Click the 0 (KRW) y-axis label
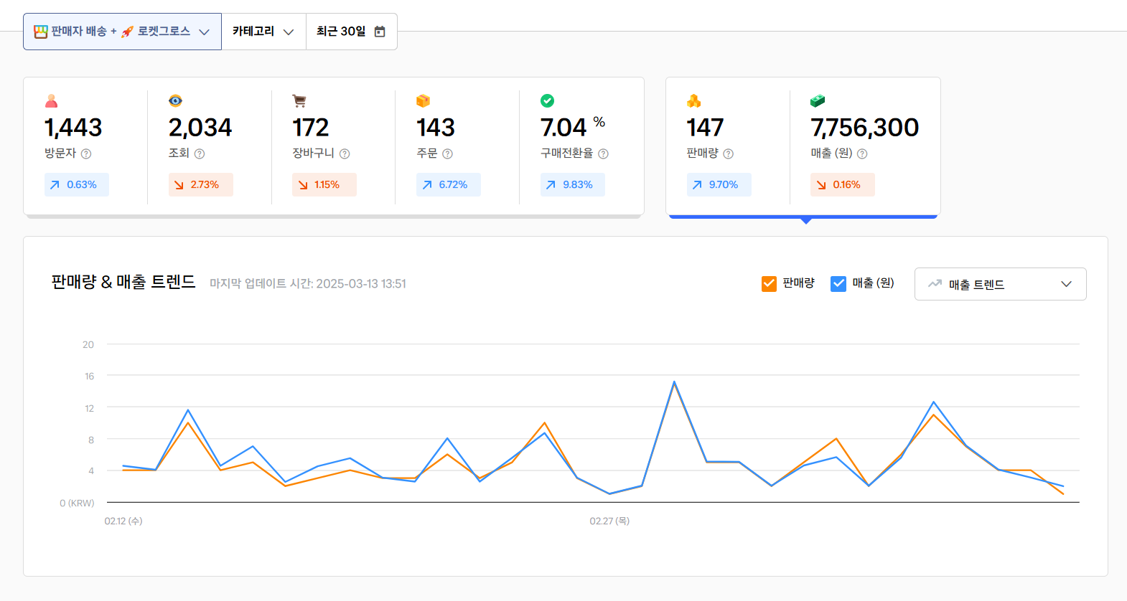 77,503
